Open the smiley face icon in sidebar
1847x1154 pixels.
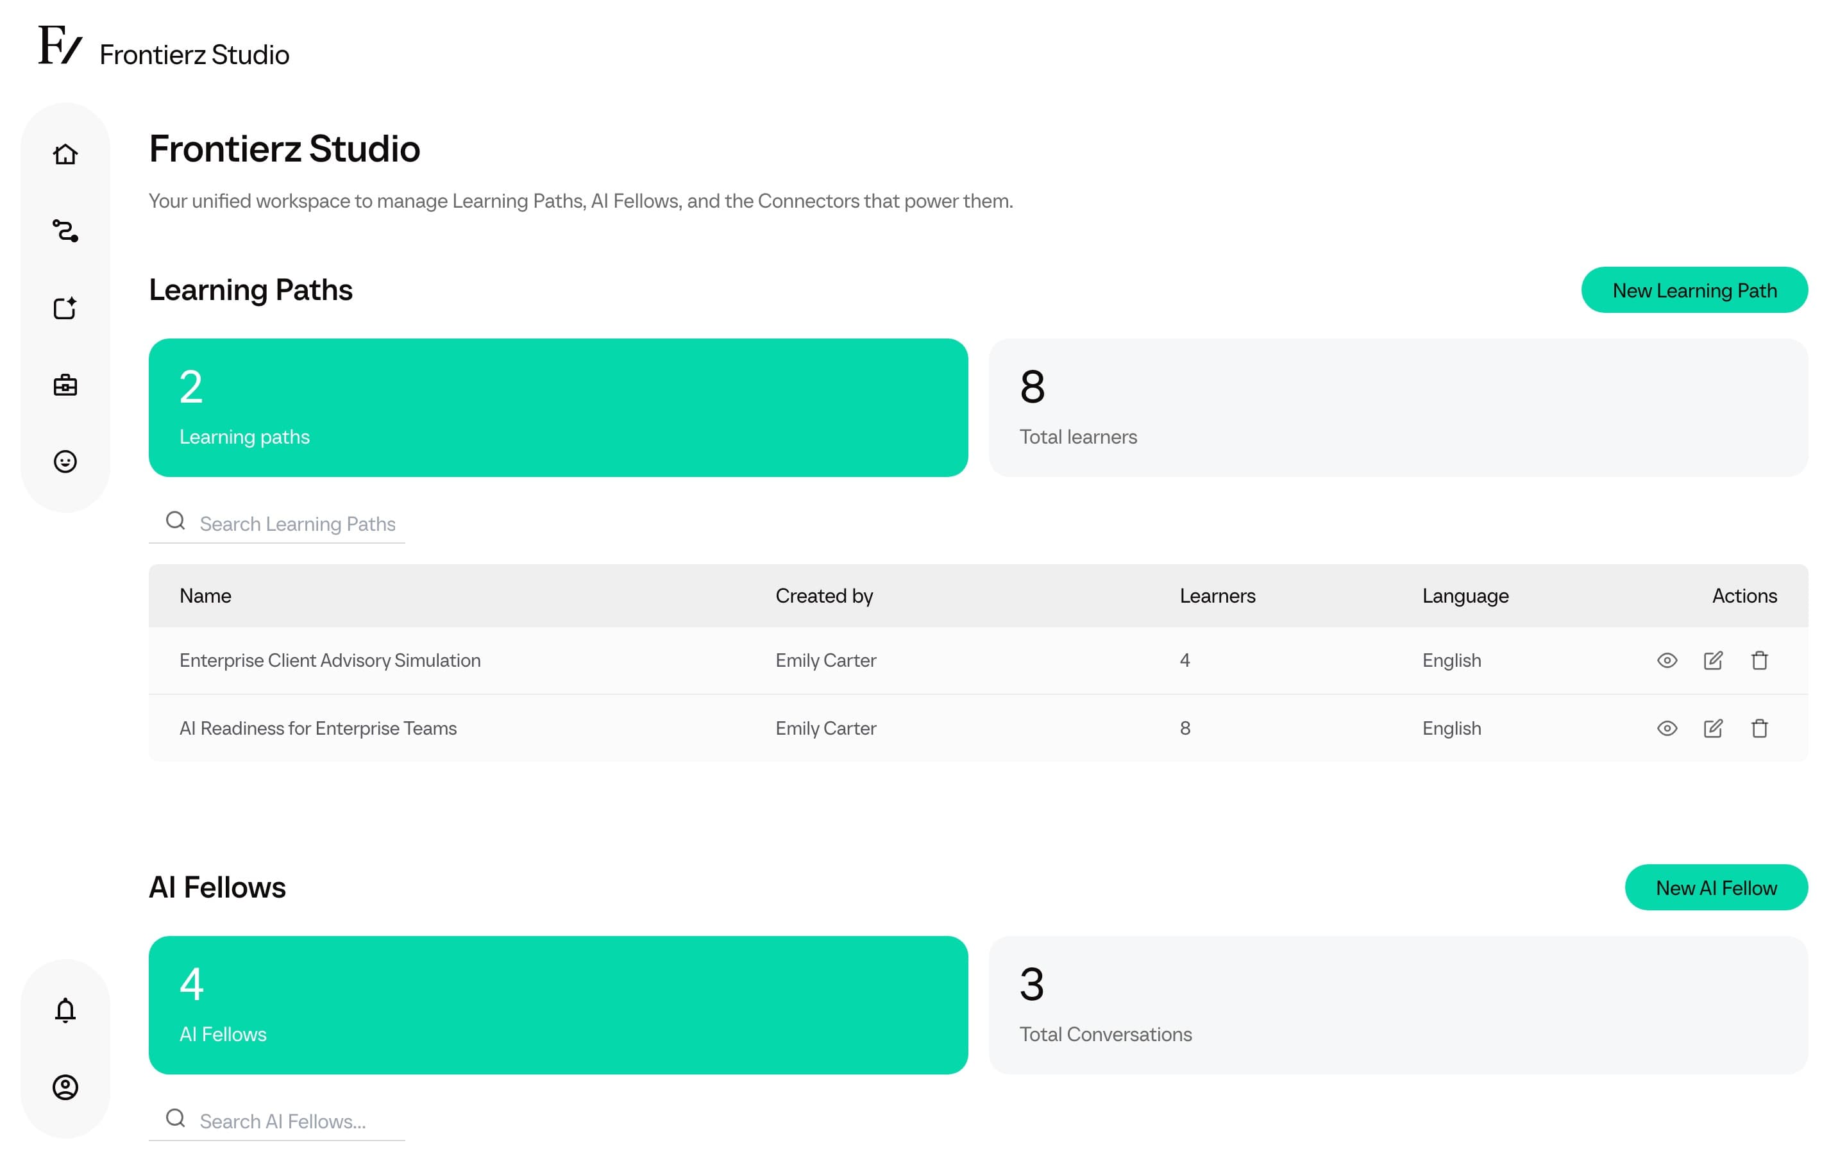click(x=65, y=461)
